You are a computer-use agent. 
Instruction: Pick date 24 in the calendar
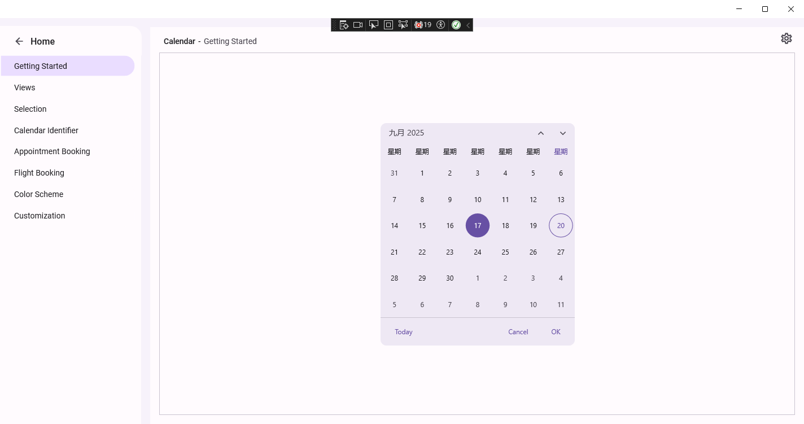tap(478, 252)
